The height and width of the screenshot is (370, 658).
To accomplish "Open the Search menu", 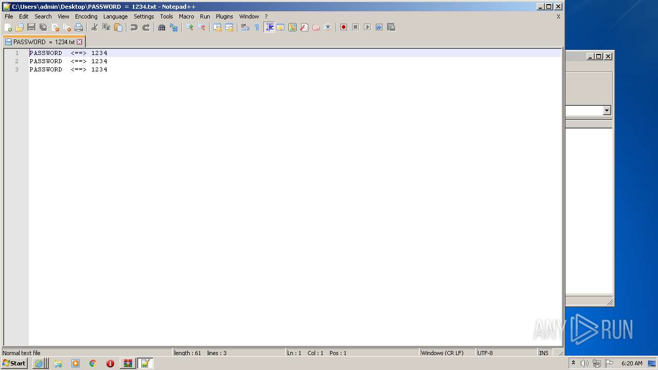I will click(43, 16).
